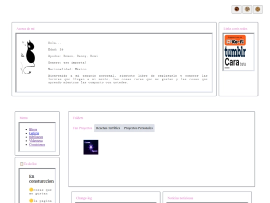Switch to the Proyectos Personales tab
The height and width of the screenshot is (203, 270).
click(x=138, y=128)
